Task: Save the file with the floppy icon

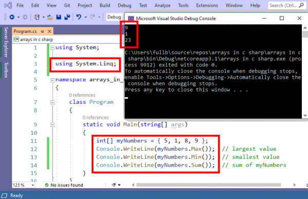Action: (x=59, y=17)
